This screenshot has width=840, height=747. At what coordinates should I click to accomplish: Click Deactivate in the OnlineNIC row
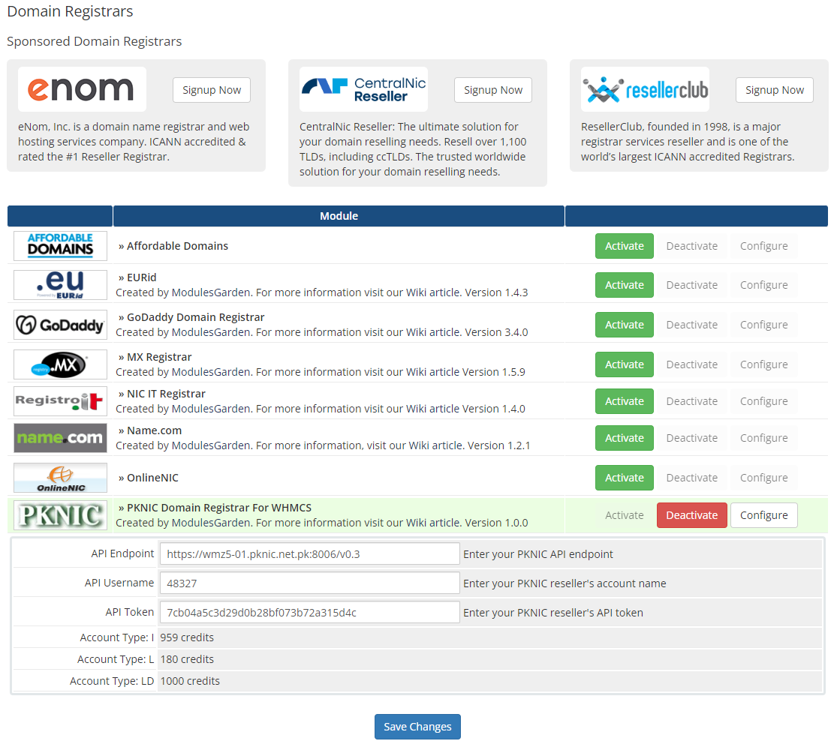[691, 478]
